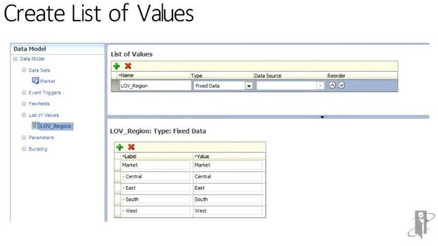The image size is (438, 246).
Task: Select the LOV_Region row handle
Action: coord(115,85)
